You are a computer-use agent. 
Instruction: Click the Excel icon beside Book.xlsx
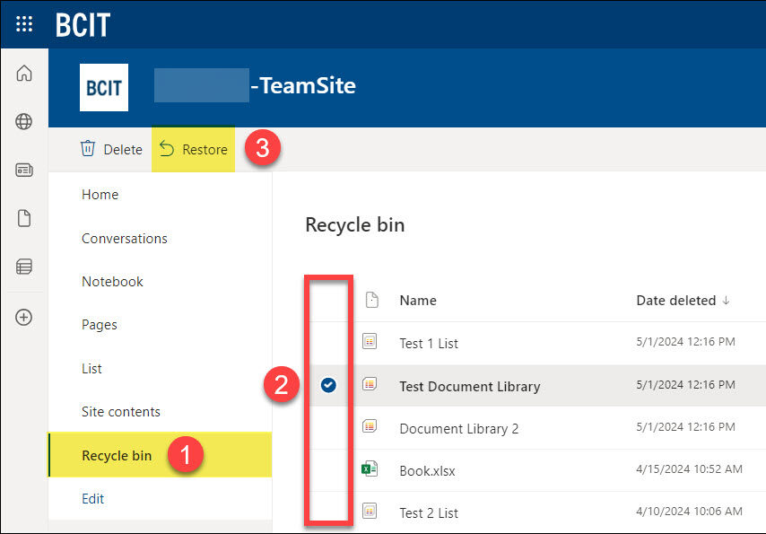point(370,468)
